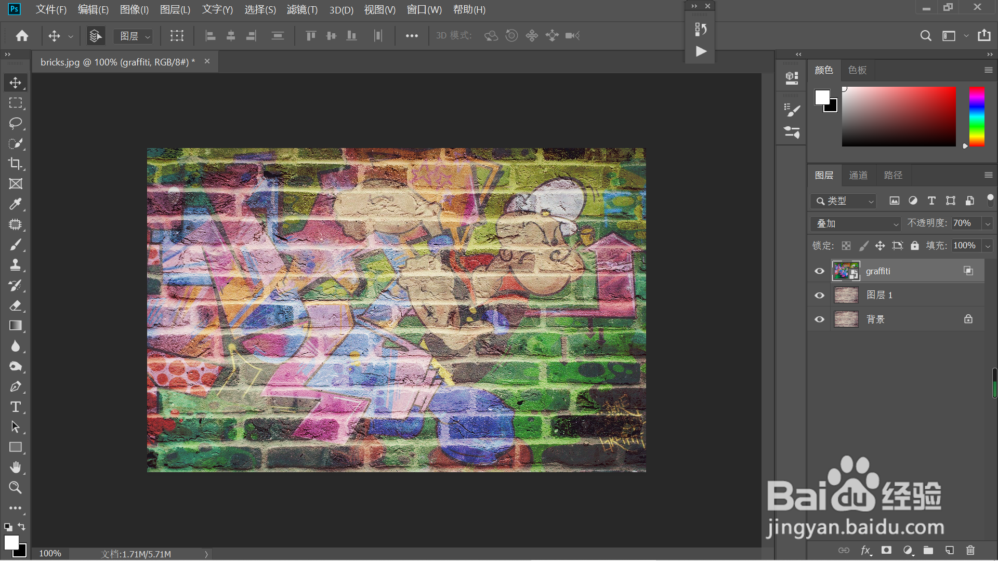Toggle lock transparent pixels
Image resolution: width=998 pixels, height=561 pixels.
pos(846,246)
